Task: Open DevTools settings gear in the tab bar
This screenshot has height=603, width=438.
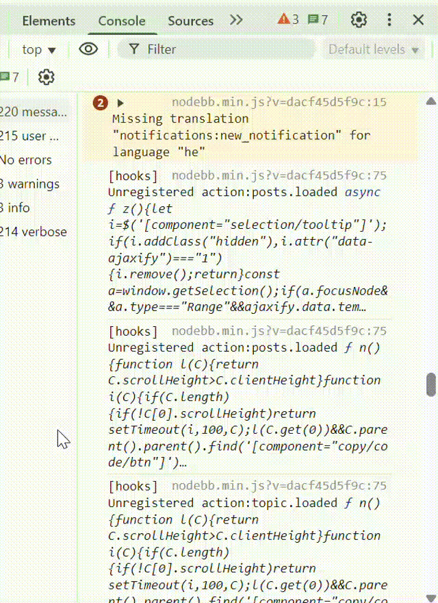Action: tap(359, 20)
